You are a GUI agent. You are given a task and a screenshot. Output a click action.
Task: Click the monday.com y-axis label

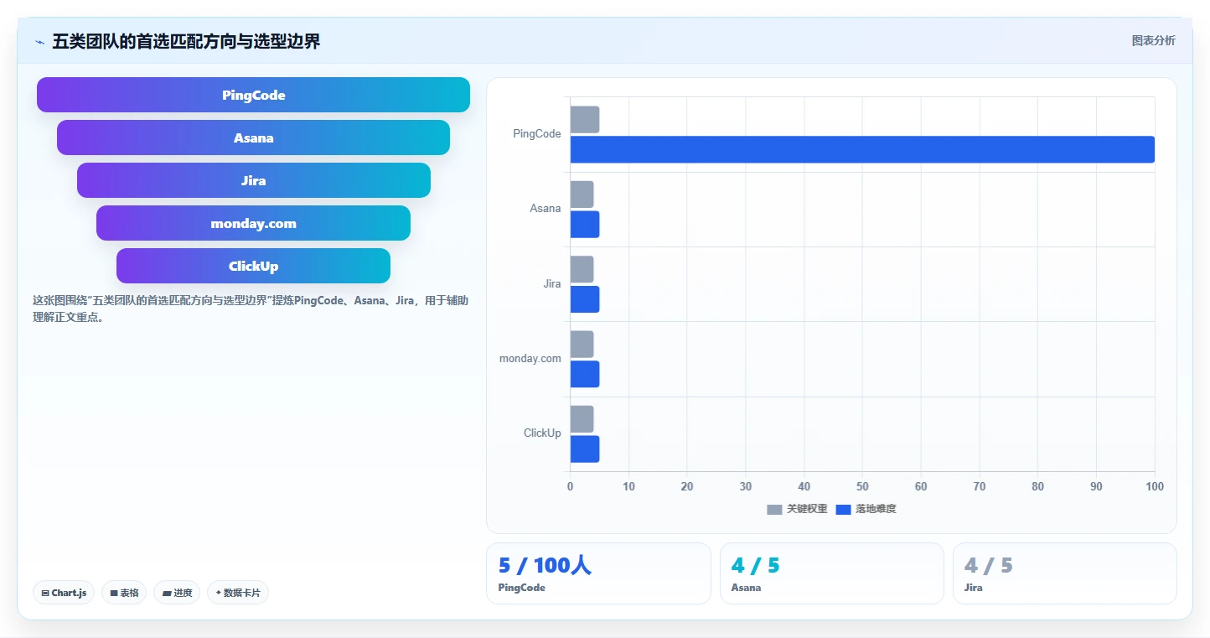(x=530, y=358)
